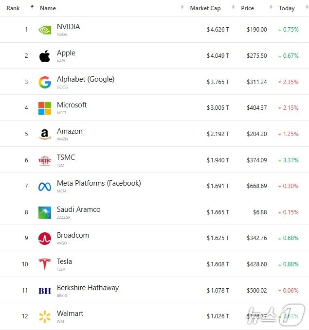Sort the table by Price column

tap(247, 8)
